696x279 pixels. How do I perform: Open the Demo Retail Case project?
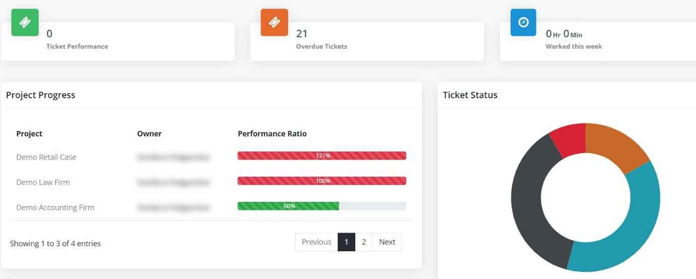tap(46, 157)
